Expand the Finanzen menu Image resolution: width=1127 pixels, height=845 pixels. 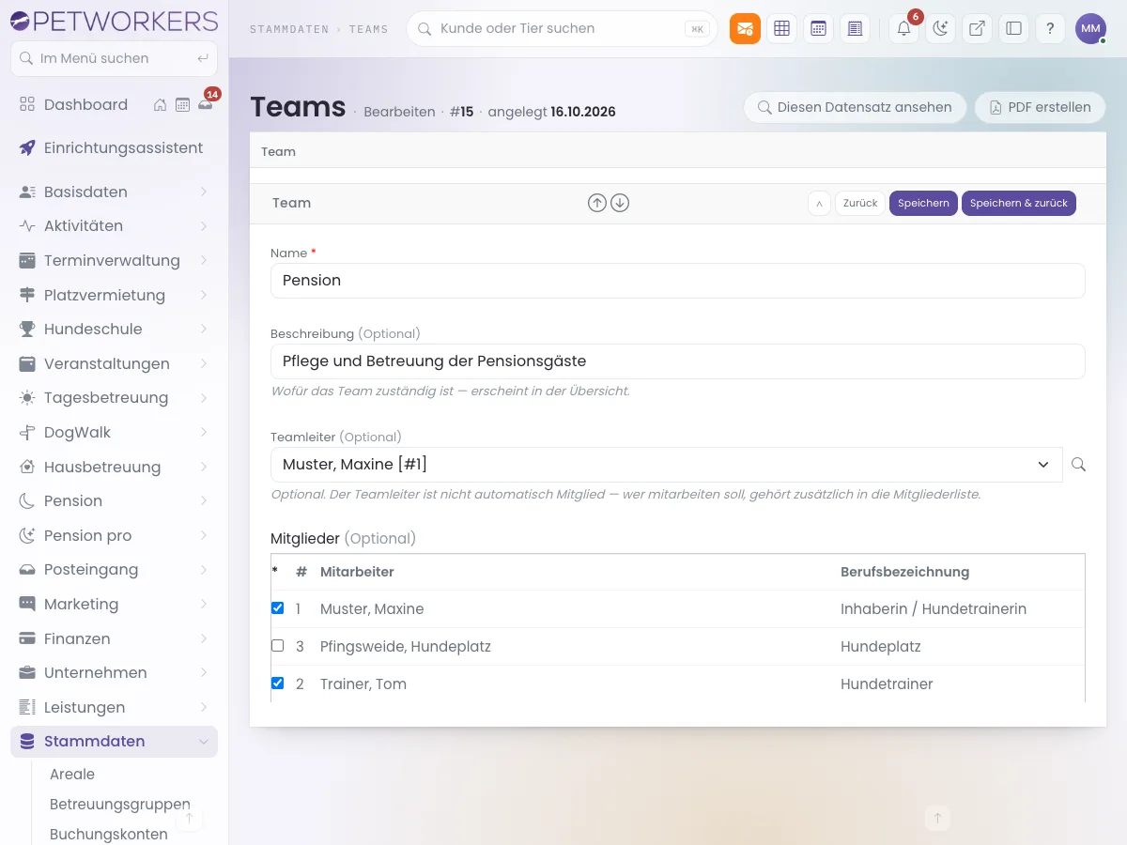(x=115, y=638)
